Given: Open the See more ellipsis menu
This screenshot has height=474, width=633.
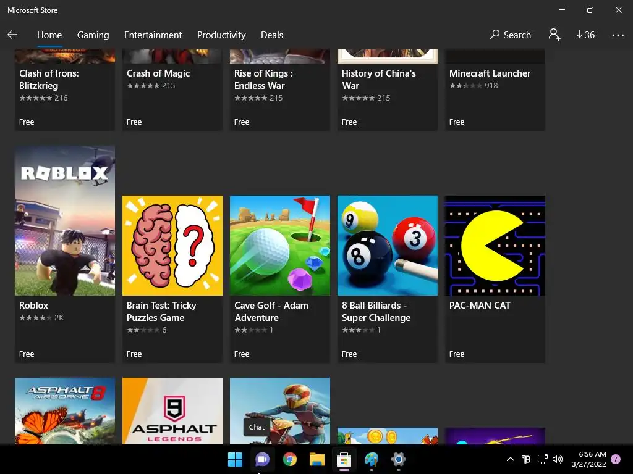Looking at the screenshot, I should [618, 35].
